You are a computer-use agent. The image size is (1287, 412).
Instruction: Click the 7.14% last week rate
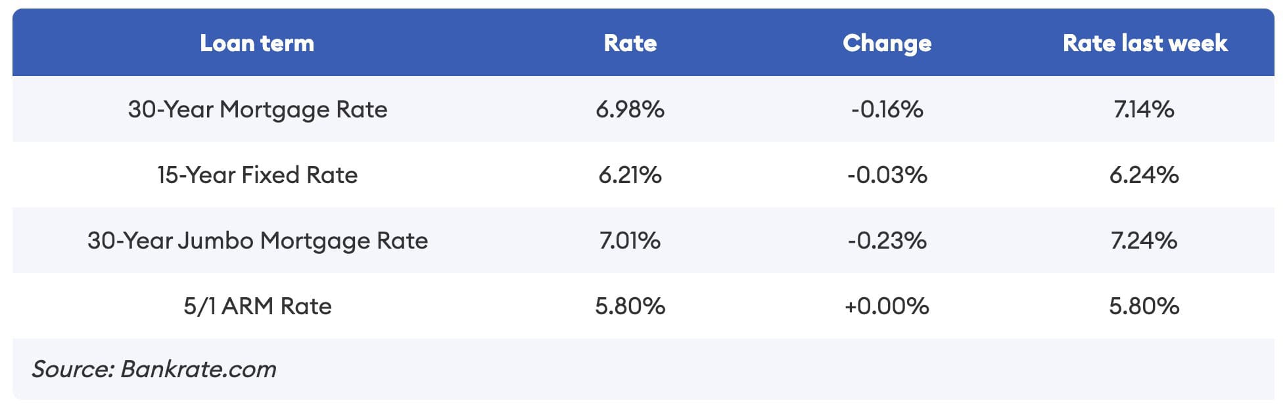(1144, 109)
